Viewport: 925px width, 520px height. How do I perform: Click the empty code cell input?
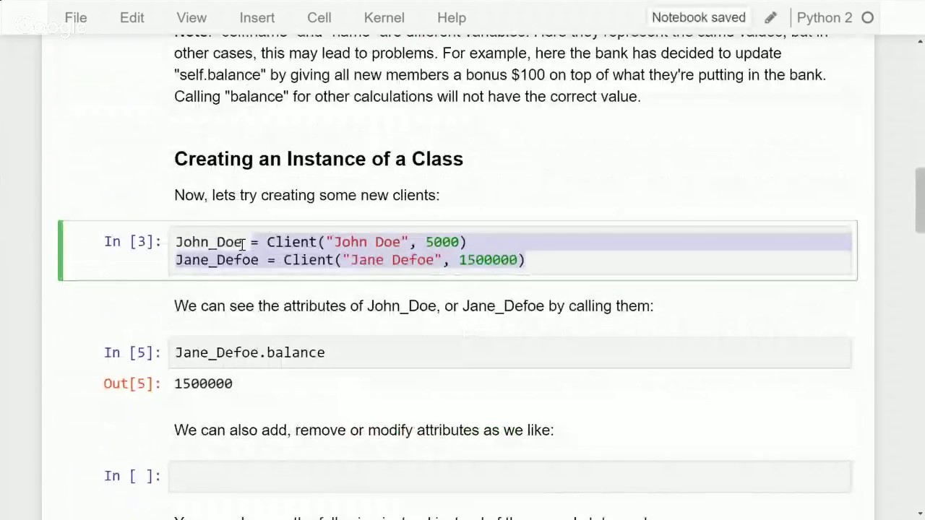tap(510, 476)
